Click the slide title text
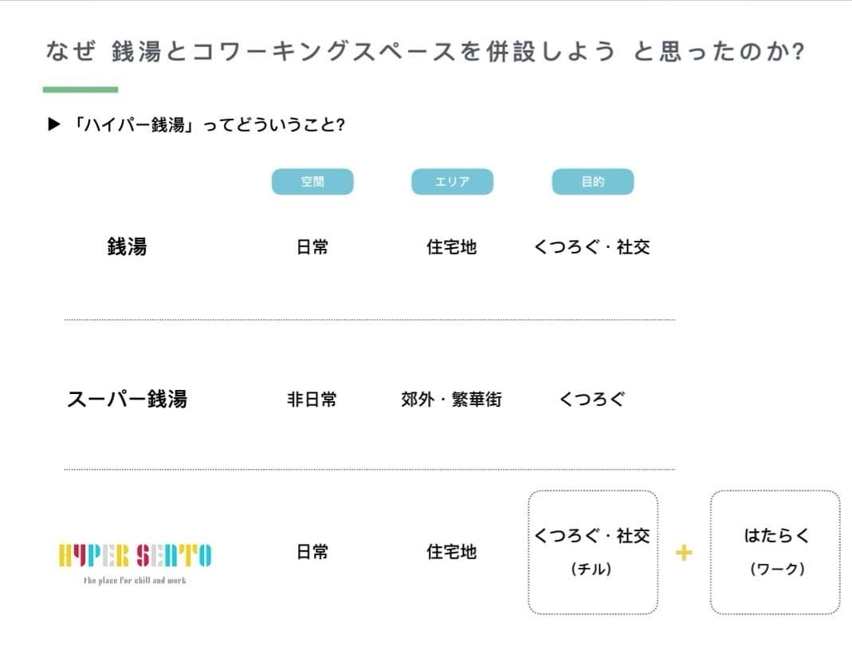 pos(425,52)
